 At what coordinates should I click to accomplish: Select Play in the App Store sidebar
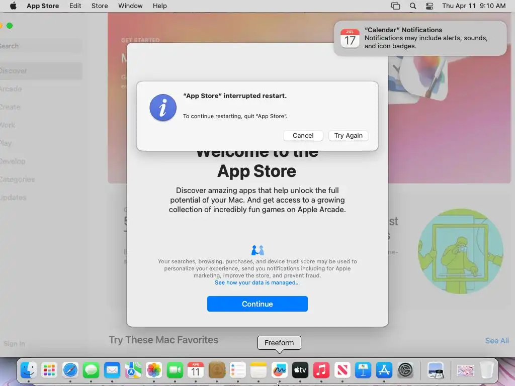41,143
